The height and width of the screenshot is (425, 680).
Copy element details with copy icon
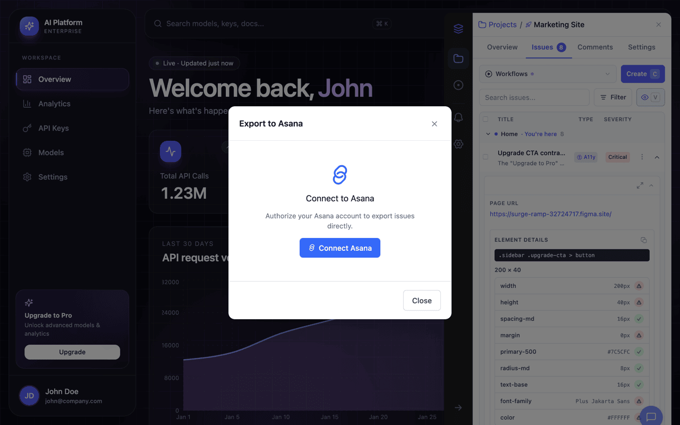point(644,240)
